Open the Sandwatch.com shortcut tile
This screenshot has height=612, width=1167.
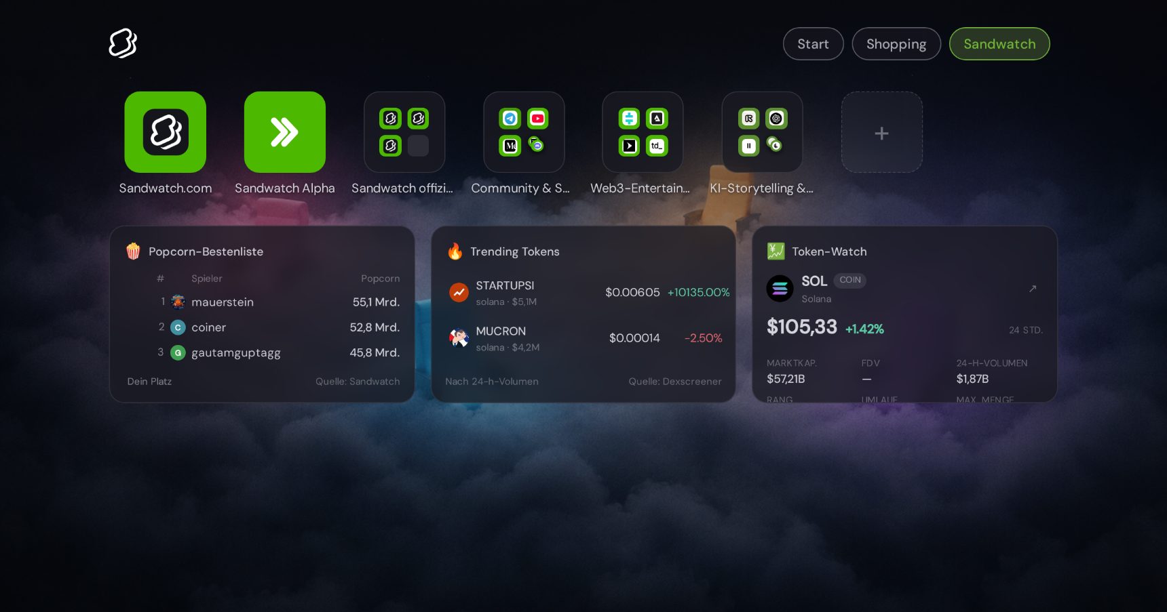pyautogui.click(x=166, y=132)
